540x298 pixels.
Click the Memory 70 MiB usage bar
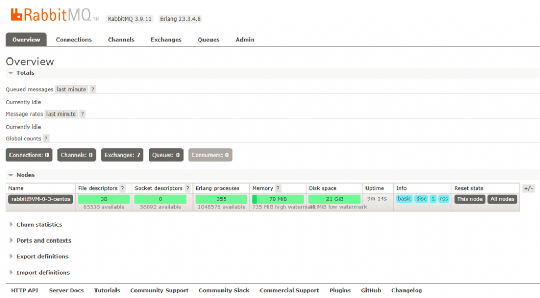click(x=278, y=199)
